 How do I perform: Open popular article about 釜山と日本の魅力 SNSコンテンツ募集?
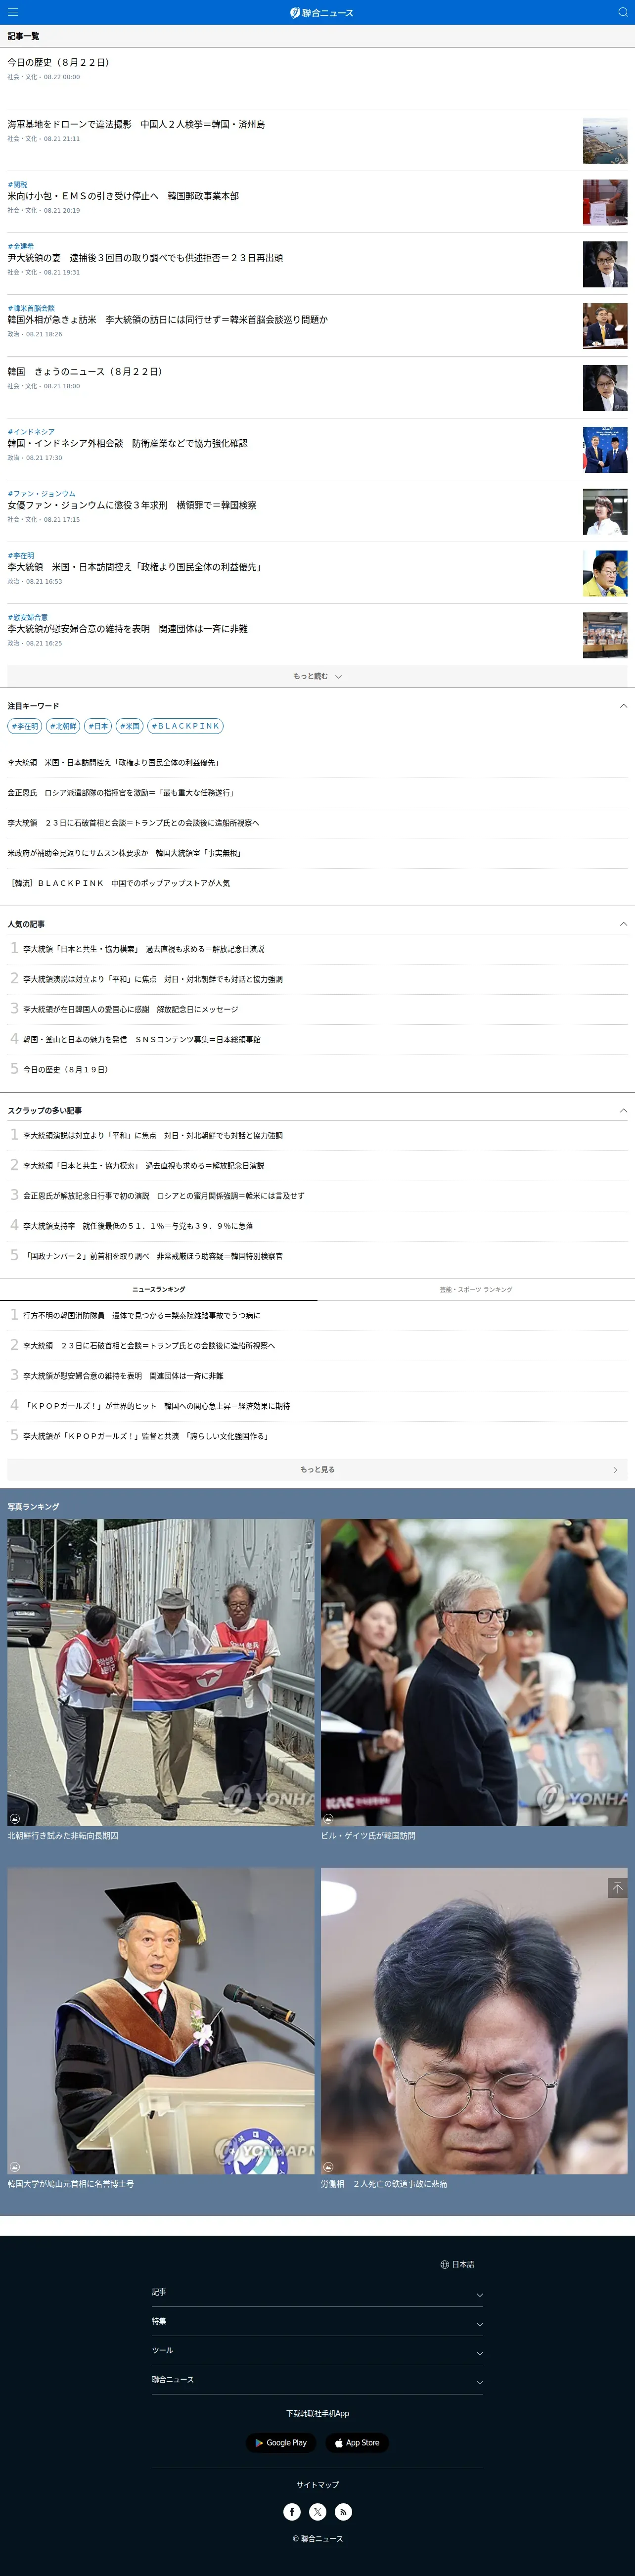(x=142, y=1039)
